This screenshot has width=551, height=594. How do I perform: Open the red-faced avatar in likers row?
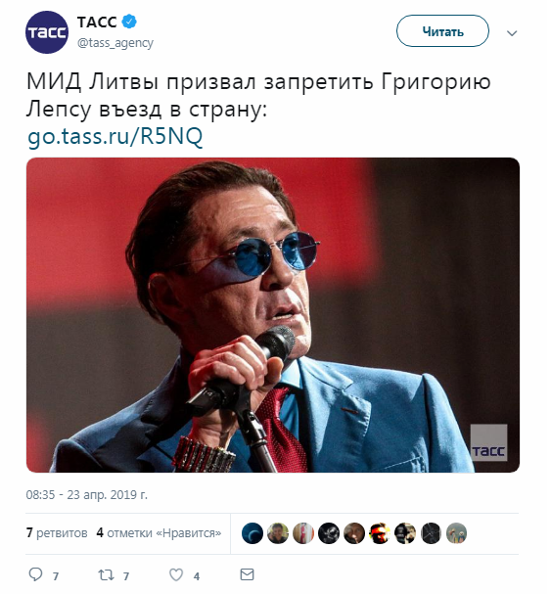pyautogui.click(x=380, y=533)
